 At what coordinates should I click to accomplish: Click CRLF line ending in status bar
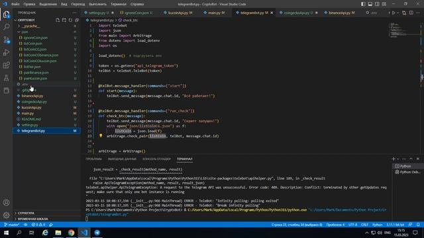pos(364,225)
